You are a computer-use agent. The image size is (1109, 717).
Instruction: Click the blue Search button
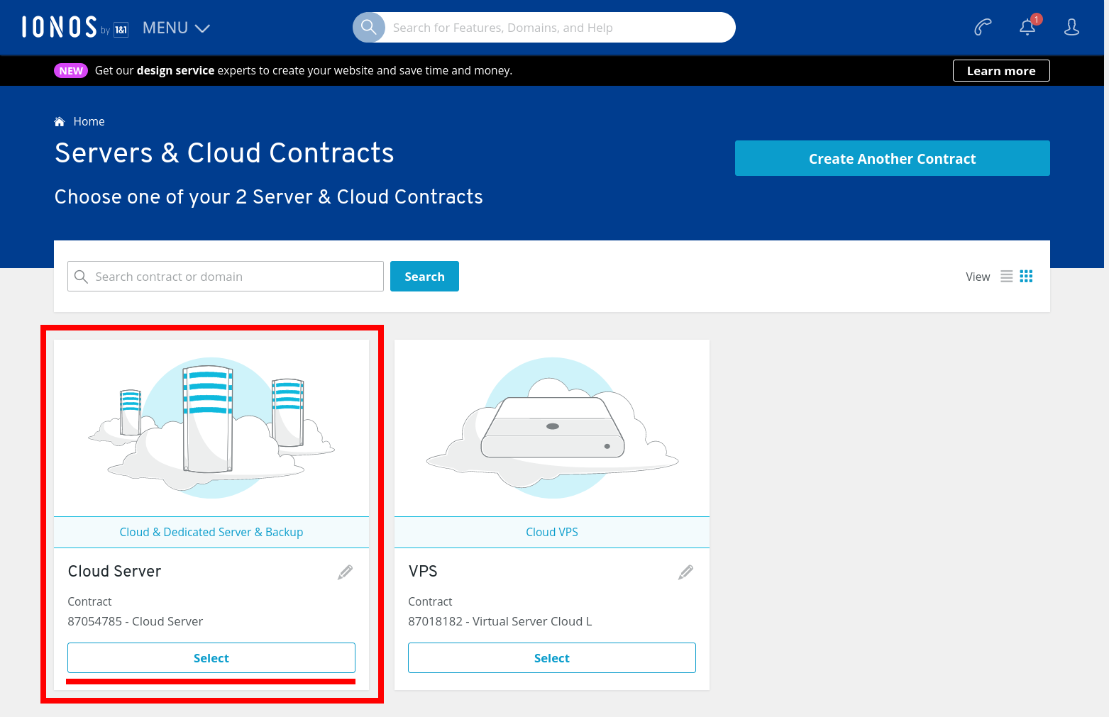[424, 277]
